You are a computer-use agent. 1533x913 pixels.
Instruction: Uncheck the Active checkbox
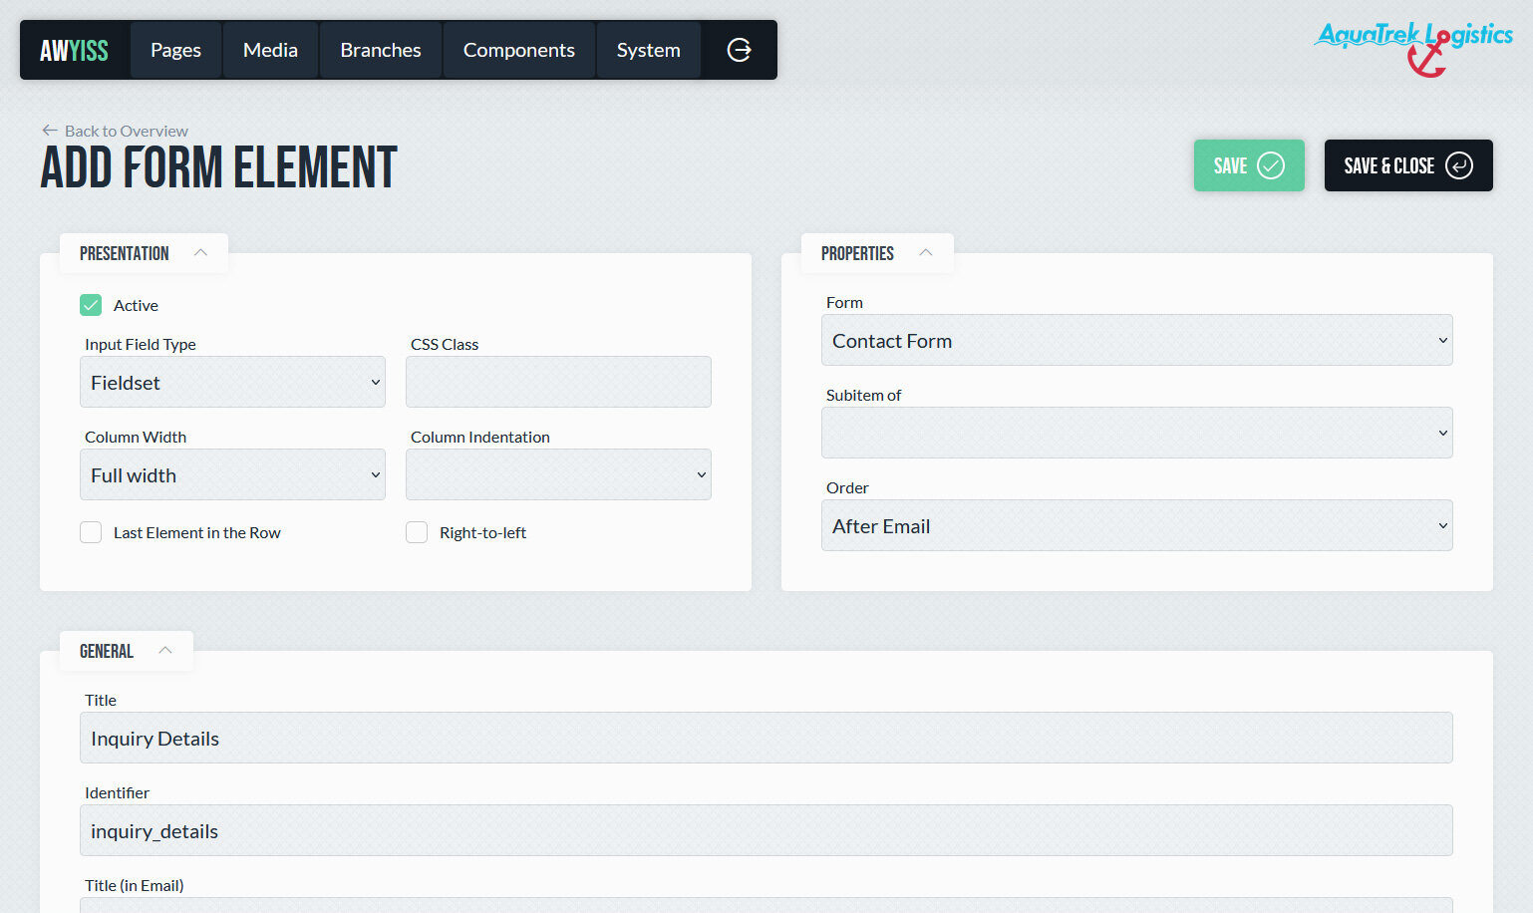tap(91, 305)
